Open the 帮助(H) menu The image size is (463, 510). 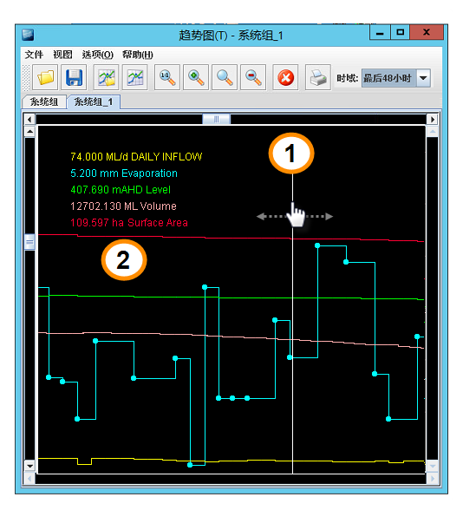138,55
